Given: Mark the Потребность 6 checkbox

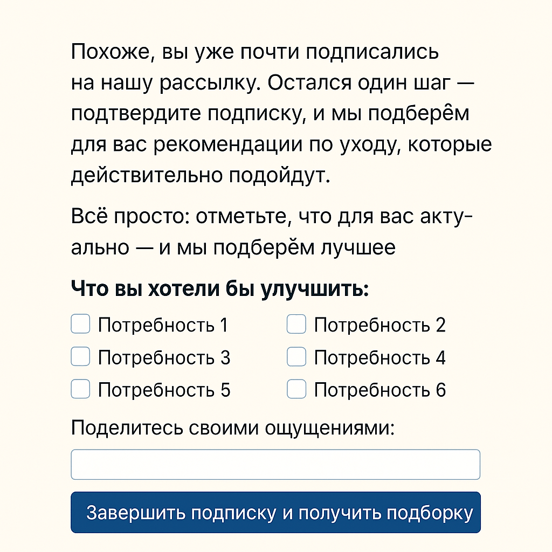Looking at the screenshot, I should pos(296,389).
